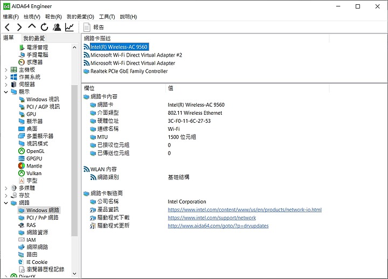388x279 pixels.
Task: Open the 工具(T) menu
Action: point(107,17)
